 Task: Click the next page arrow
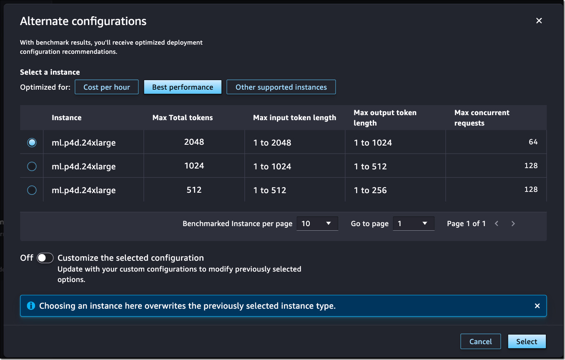coord(513,224)
